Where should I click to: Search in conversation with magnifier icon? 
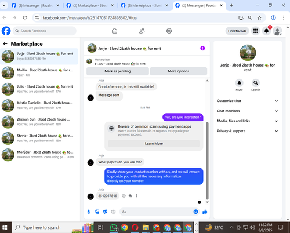pyautogui.click(x=256, y=83)
